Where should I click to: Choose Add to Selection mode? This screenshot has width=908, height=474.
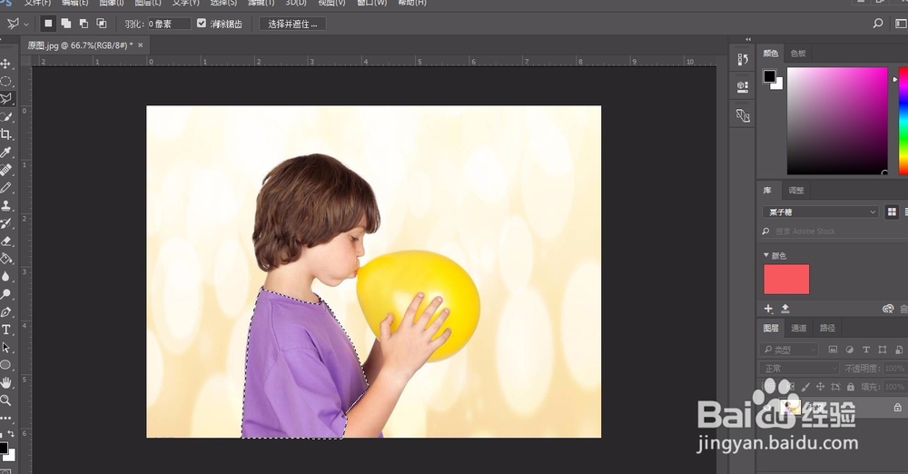coord(66,24)
